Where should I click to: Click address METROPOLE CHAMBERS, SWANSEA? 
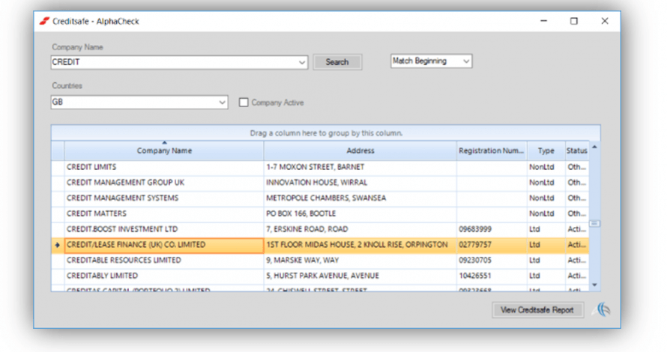pyautogui.click(x=326, y=198)
